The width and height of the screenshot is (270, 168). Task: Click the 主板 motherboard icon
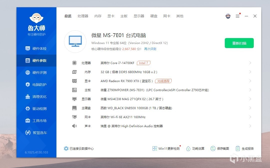click(x=74, y=90)
